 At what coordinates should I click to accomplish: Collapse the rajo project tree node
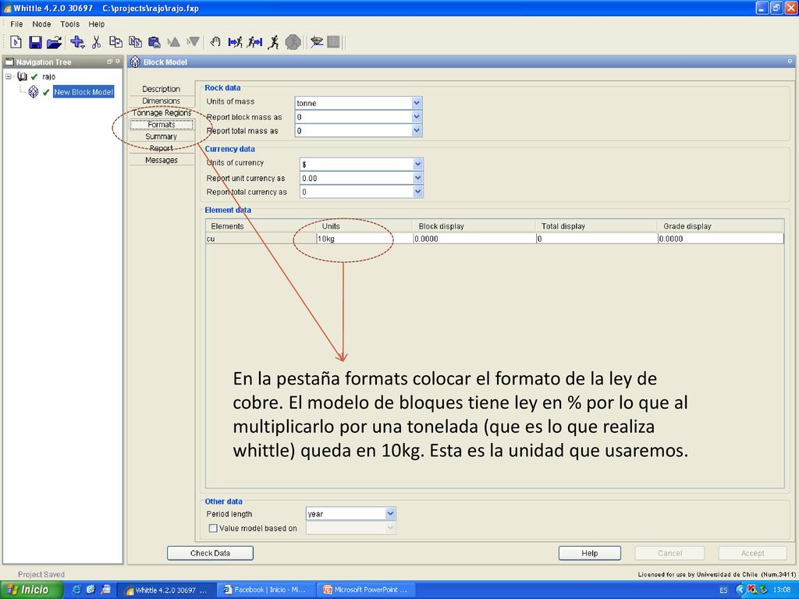pyautogui.click(x=9, y=76)
